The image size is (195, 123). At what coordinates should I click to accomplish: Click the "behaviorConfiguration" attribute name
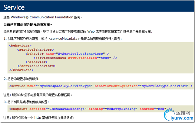pyautogui.click(x=116, y=86)
